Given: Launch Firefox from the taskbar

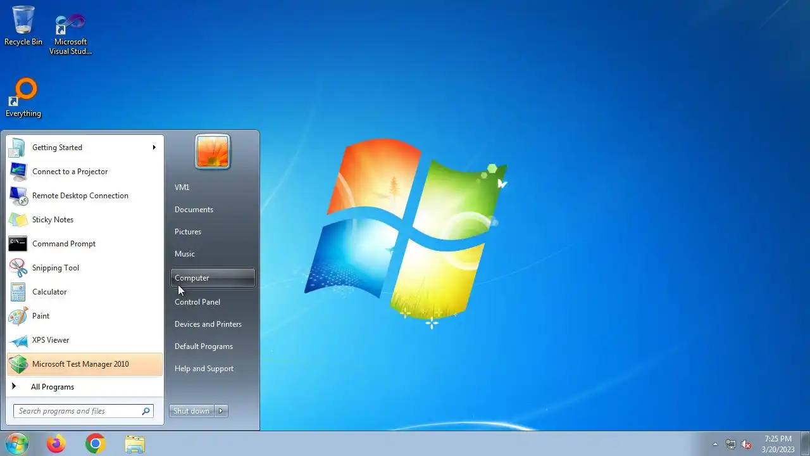Looking at the screenshot, I should (x=56, y=444).
